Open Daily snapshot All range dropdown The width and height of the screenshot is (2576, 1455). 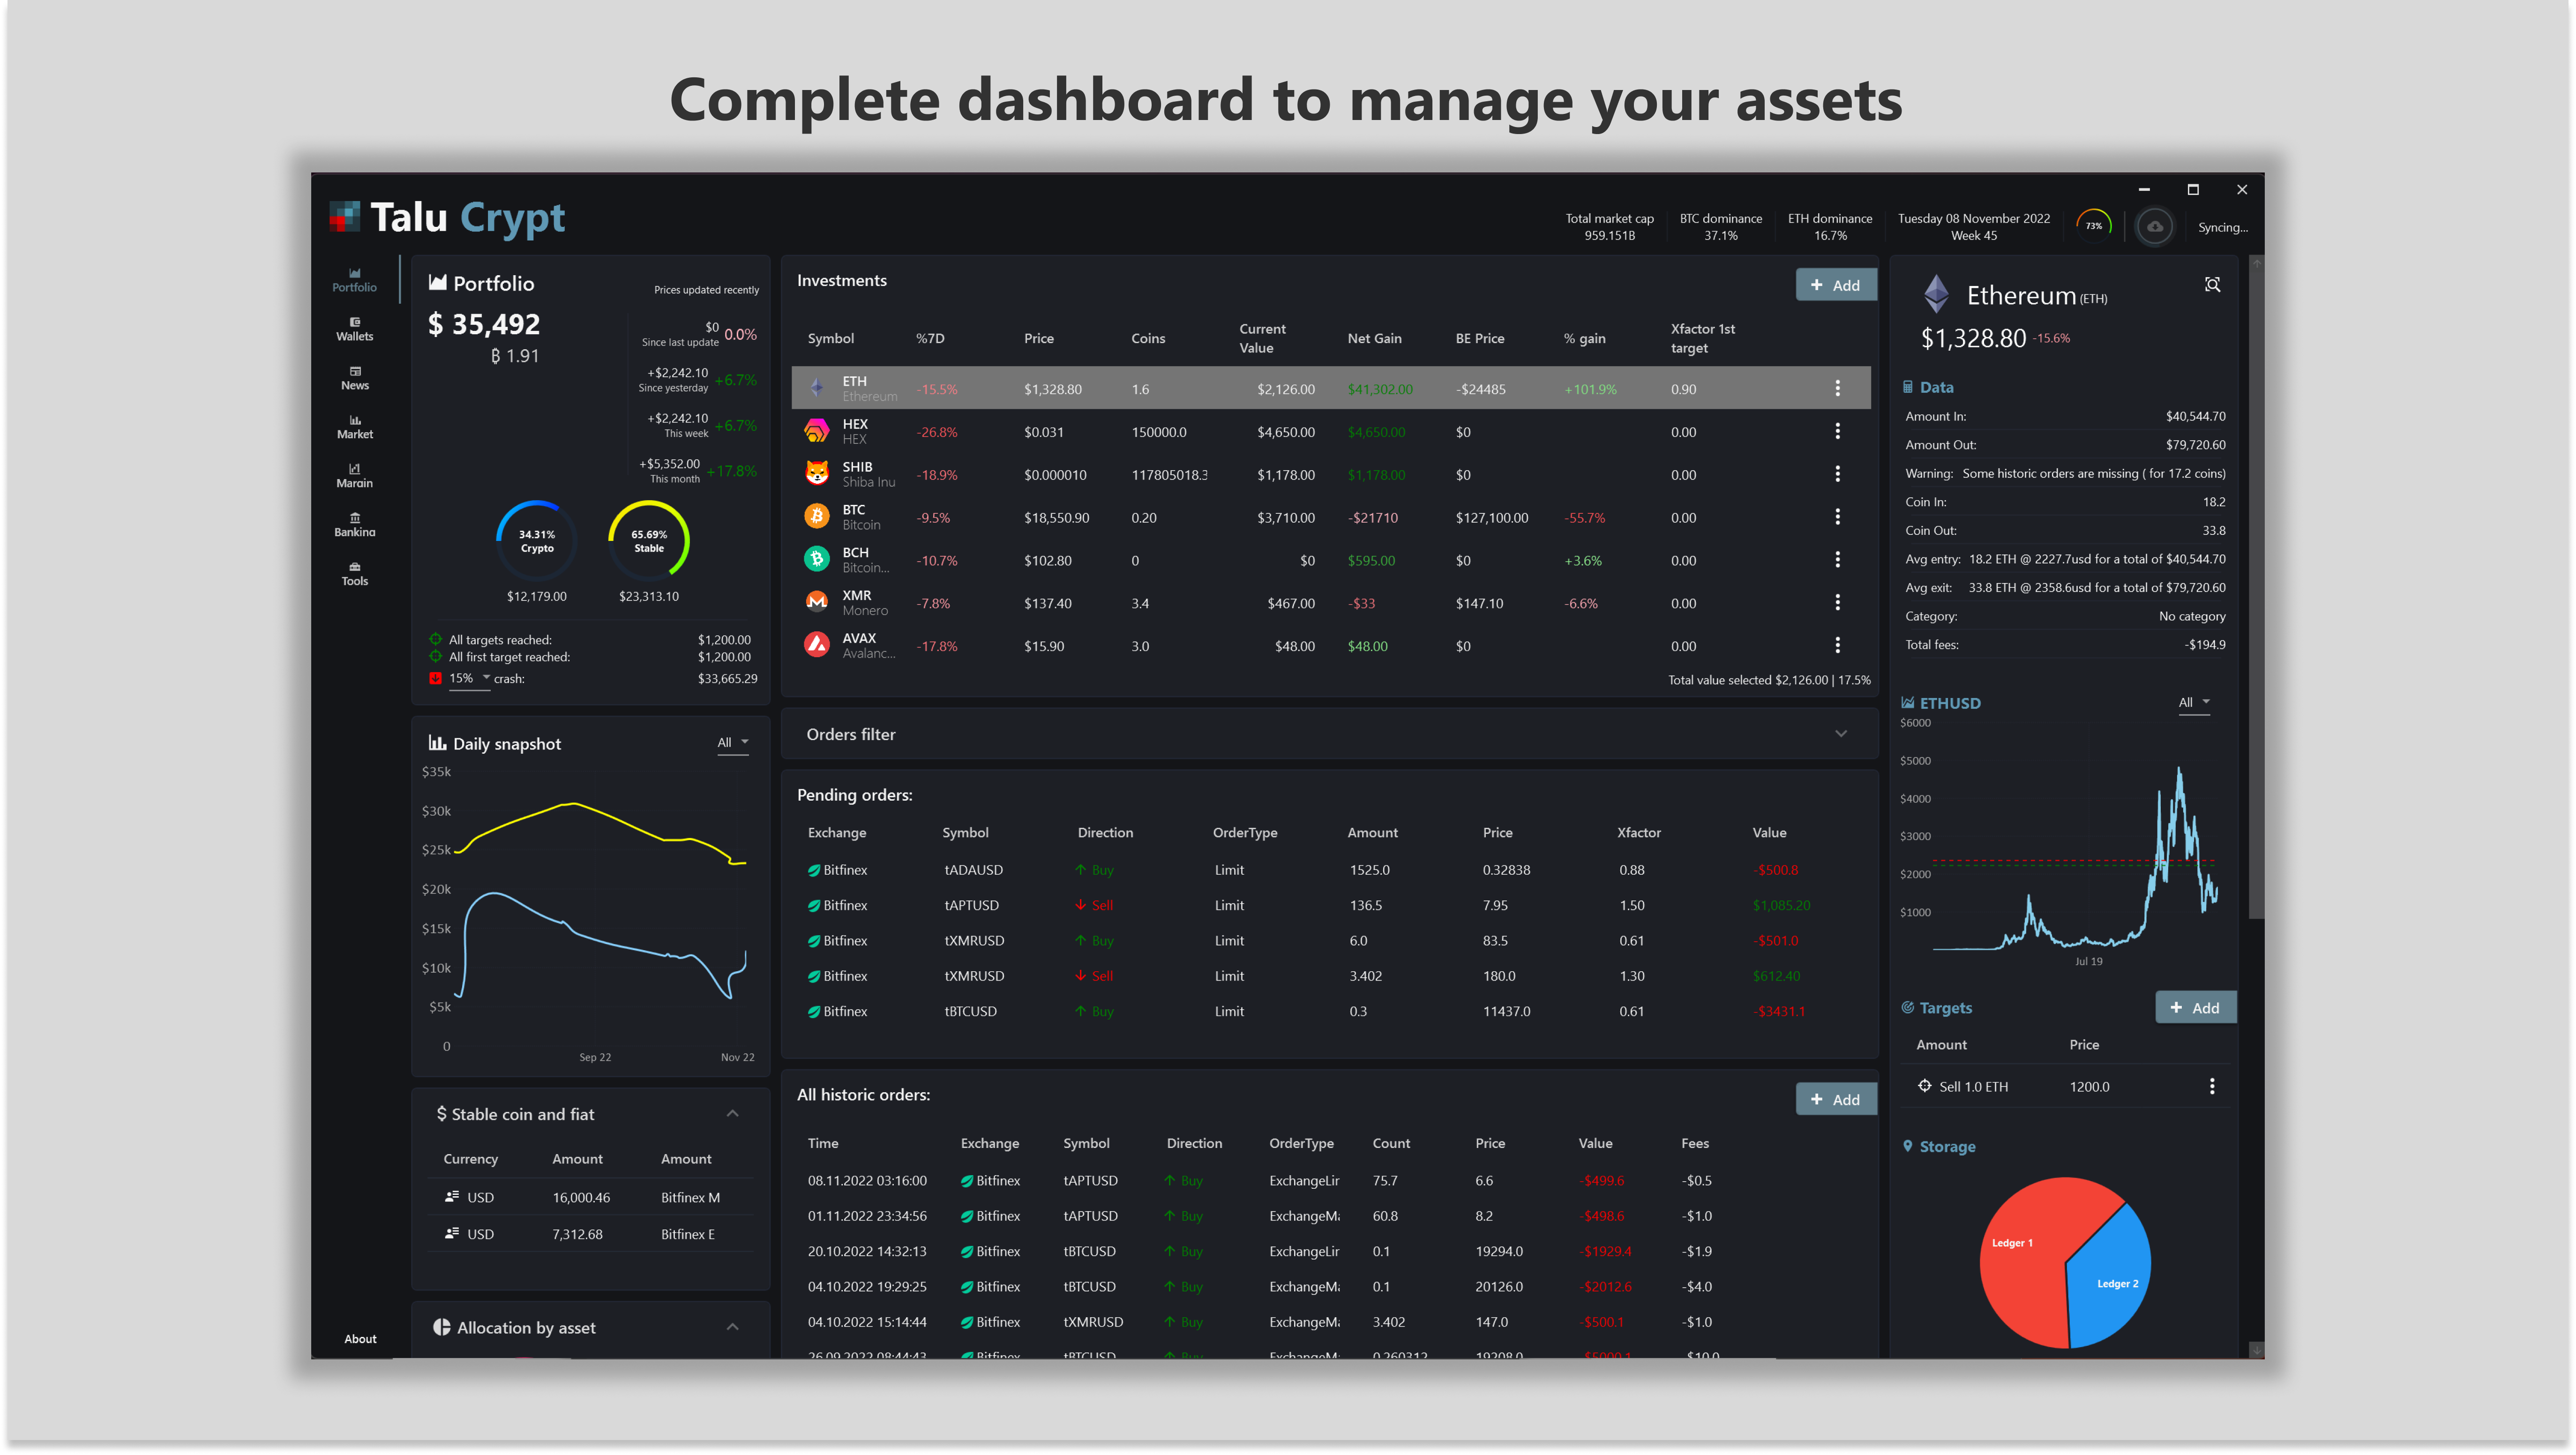pos(732,742)
